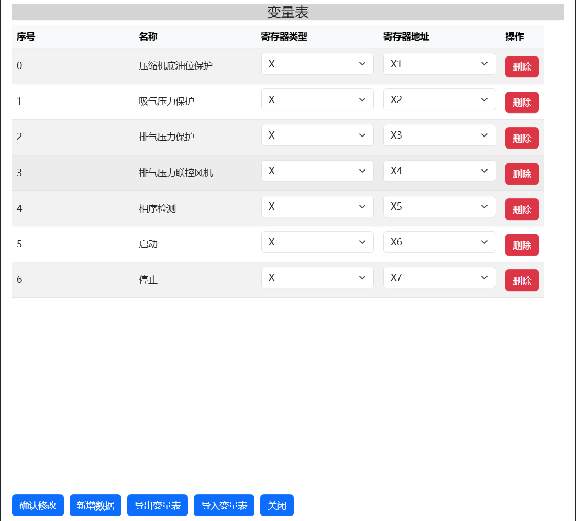Click the 寄存器地址 column header

pos(406,37)
